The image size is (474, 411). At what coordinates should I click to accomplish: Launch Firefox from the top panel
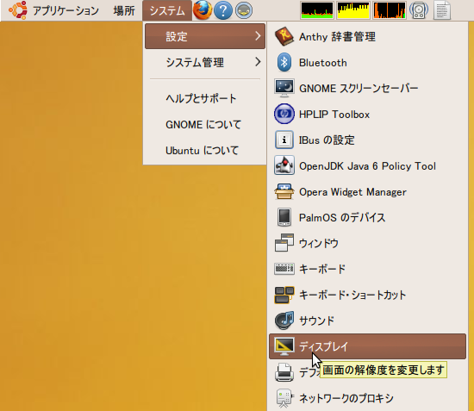(x=203, y=10)
